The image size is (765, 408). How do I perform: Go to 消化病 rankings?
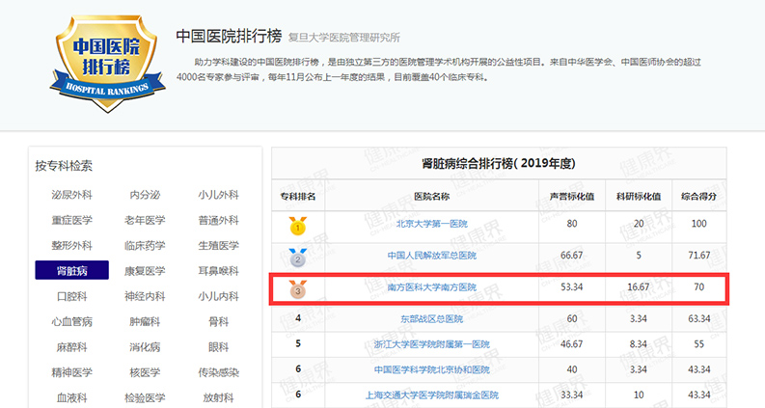point(145,347)
